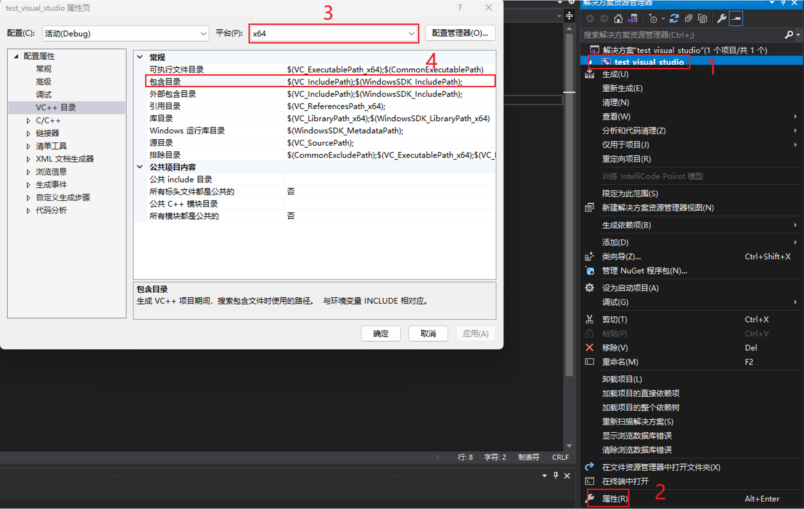Collapse the 公共项目内容 section
This screenshot has width=804, height=509.
point(140,167)
